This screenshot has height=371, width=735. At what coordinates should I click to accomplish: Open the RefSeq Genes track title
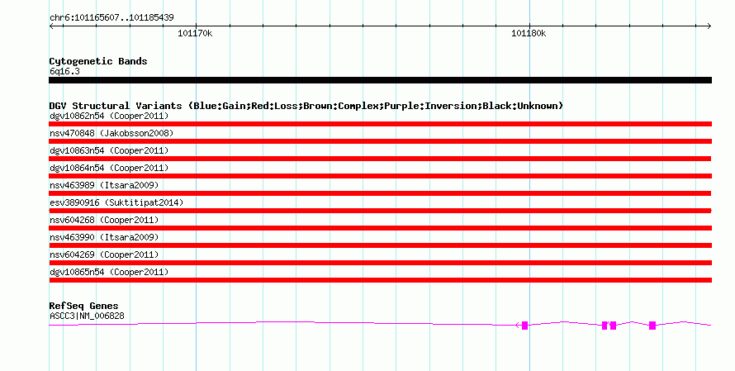[83, 306]
